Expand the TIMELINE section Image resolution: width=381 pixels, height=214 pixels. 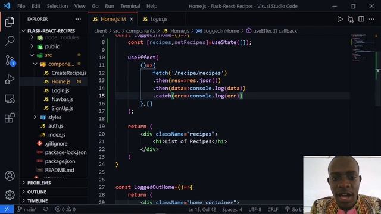tap(38, 201)
